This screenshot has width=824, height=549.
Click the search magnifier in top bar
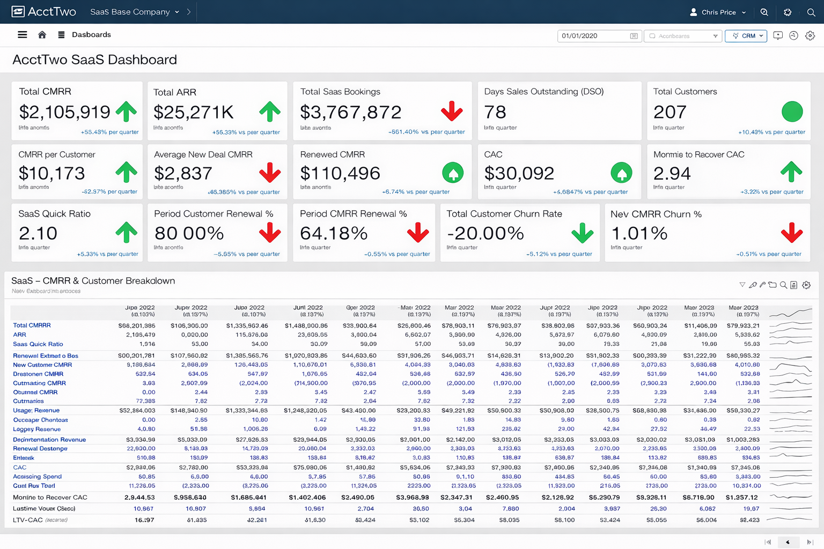811,12
